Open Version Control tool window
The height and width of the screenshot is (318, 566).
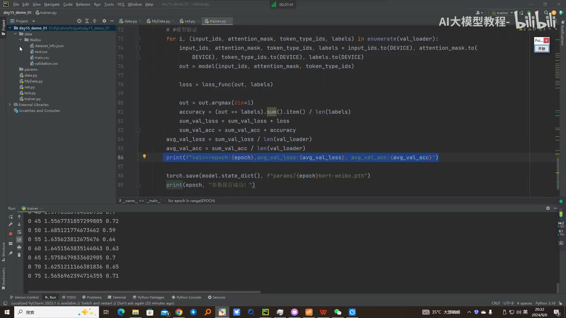[x=24, y=297]
